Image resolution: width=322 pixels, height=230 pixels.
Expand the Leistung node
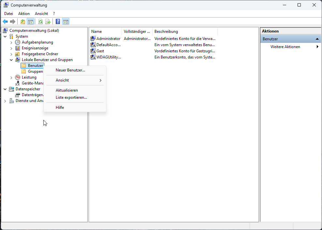point(11,78)
